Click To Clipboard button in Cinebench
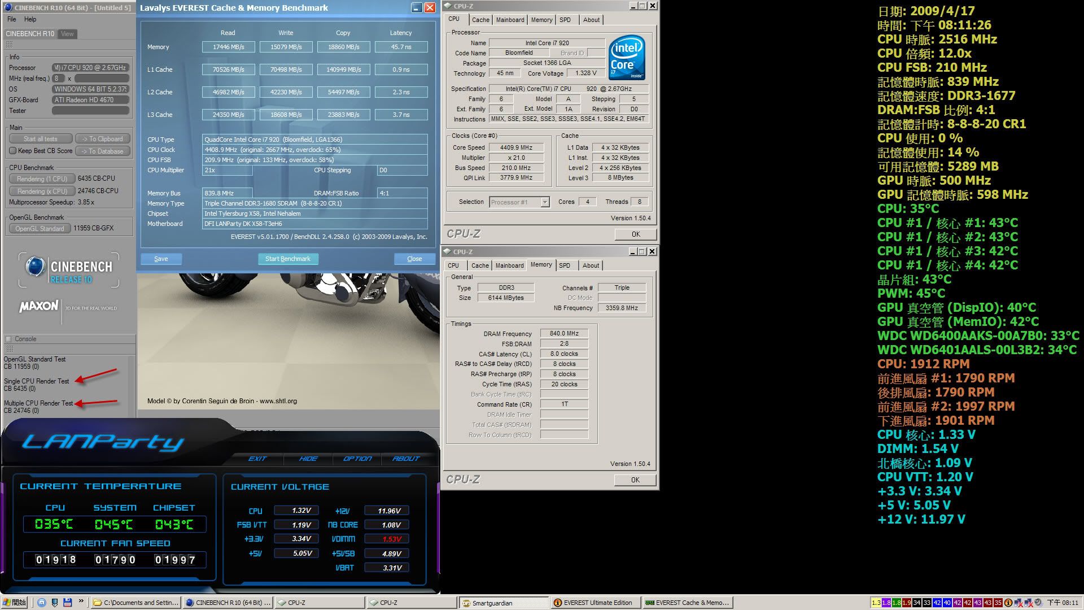This screenshot has width=1084, height=610. pos(103,139)
